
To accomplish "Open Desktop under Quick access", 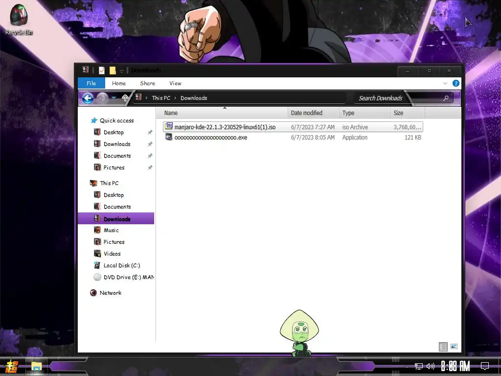I will coord(114,132).
